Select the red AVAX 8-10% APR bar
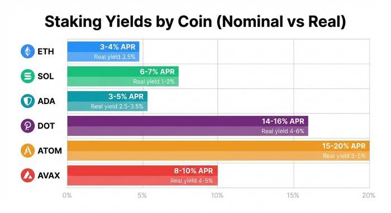Screen dimensions: 391x213 (x=142, y=176)
